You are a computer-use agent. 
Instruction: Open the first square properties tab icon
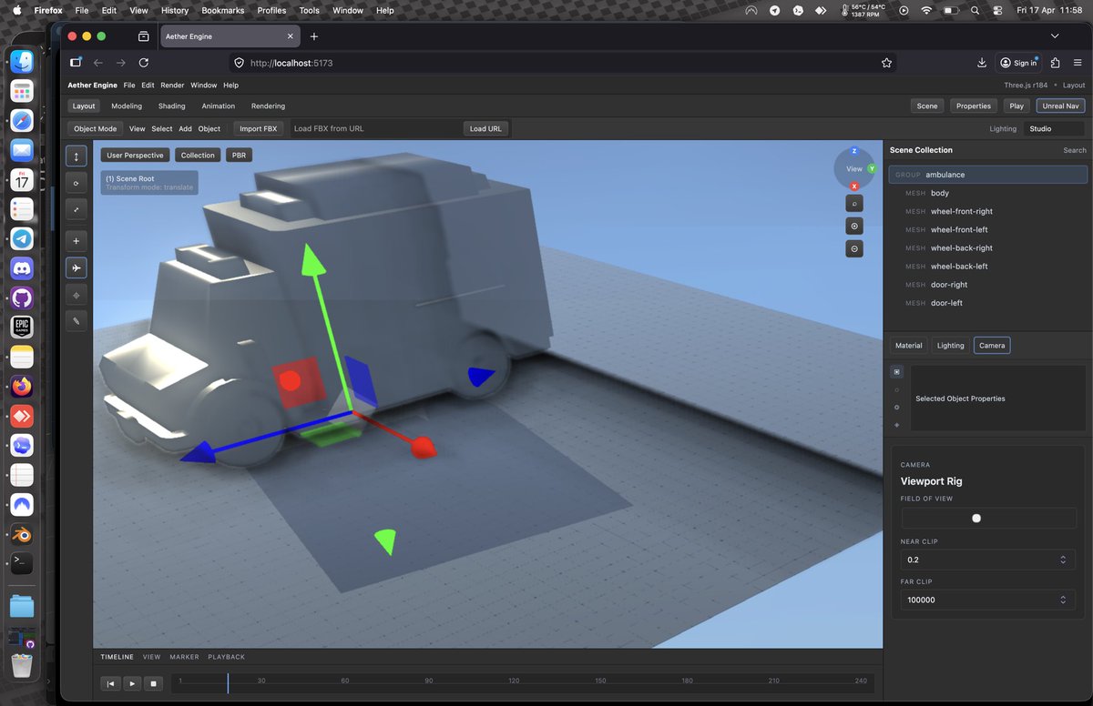pos(897,372)
